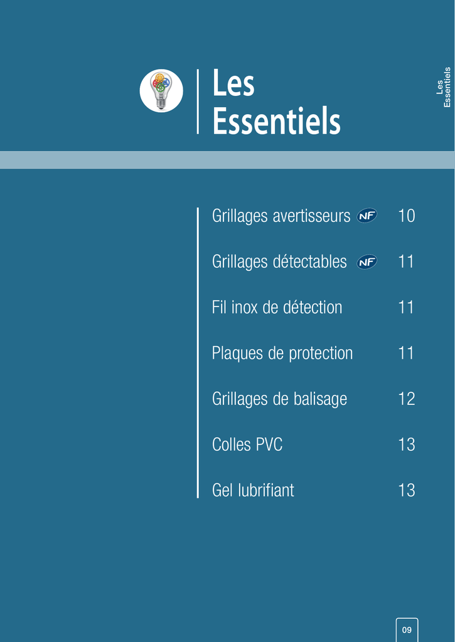Open the Plaques de protection entry
The width and height of the screenshot is (455, 642).
(x=282, y=354)
